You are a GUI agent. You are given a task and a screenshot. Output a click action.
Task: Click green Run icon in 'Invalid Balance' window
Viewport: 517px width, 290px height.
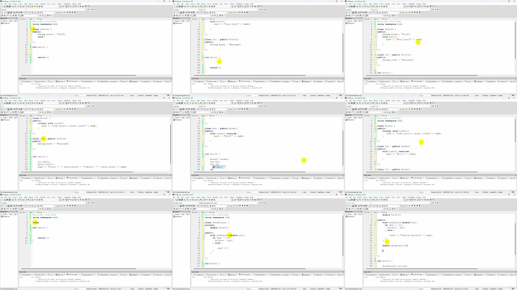(379, 200)
